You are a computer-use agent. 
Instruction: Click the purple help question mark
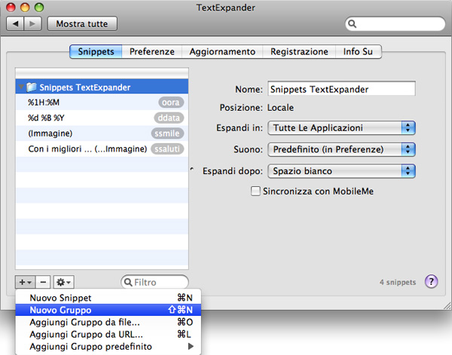click(432, 282)
